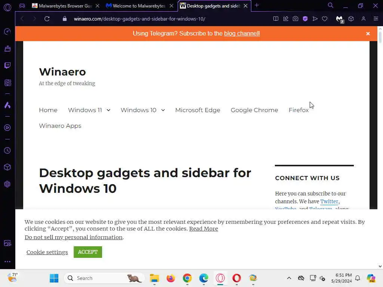Open GX Corner gamepad icon
The width and height of the screenshot is (383, 287).
point(22,6)
